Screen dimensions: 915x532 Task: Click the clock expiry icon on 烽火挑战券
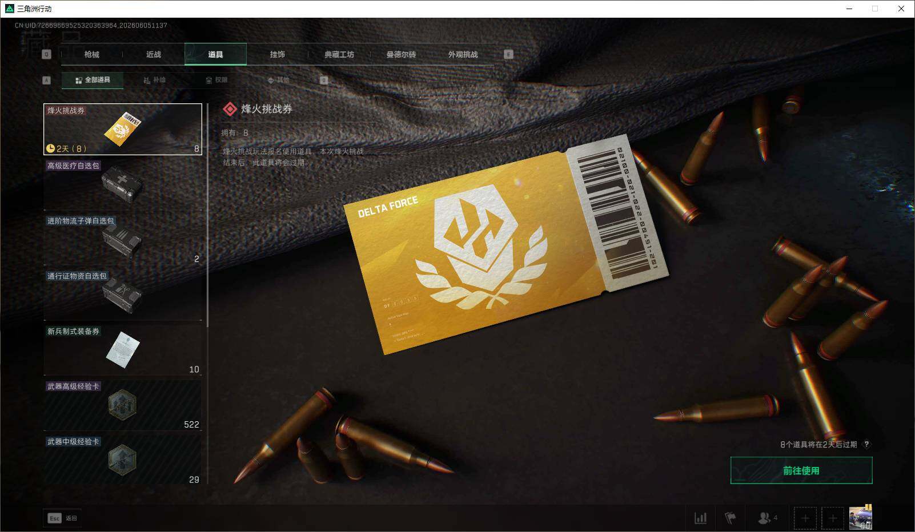click(50, 148)
